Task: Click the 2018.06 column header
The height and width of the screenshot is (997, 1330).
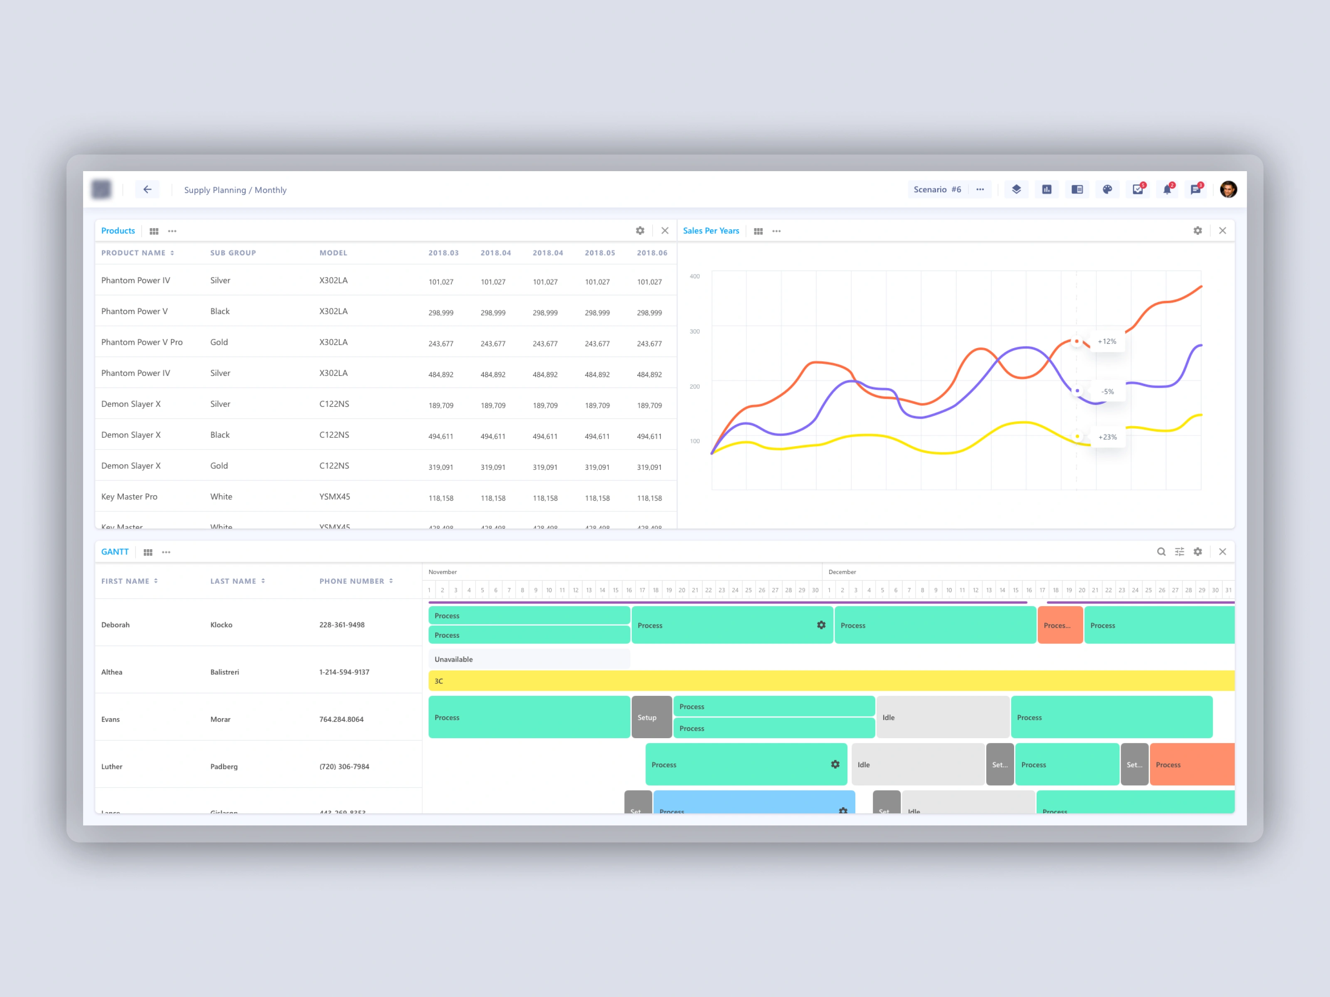Action: click(653, 253)
